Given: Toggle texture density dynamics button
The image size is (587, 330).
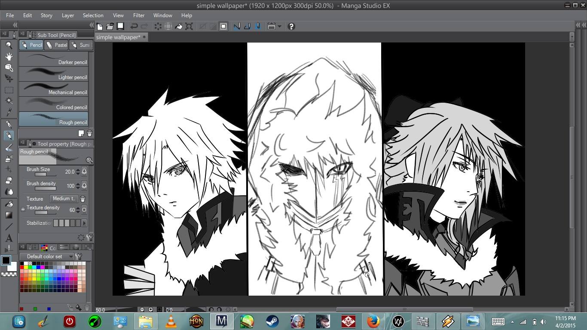Looking at the screenshot, I should pyautogui.click(x=84, y=210).
